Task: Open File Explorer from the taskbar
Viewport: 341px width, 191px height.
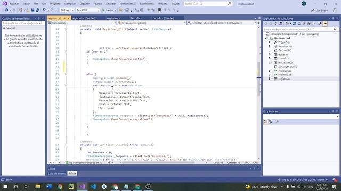Action: 38,186
